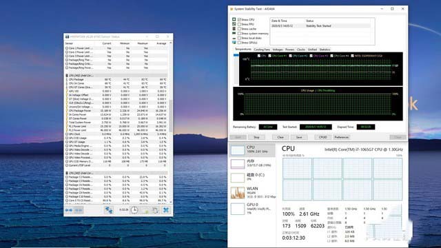Select the GPU D3D Usage row
This screenshot has height=248, width=441.
116,138
